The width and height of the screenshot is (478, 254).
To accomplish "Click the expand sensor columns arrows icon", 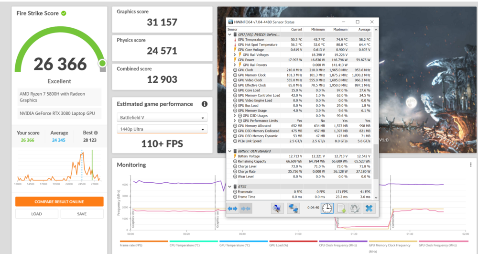I will [233, 208].
